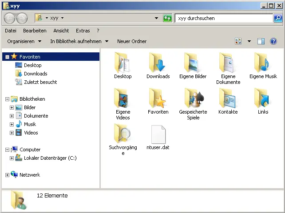
Task: Click the xyy durchsuchen search field
Action: click(x=224, y=18)
